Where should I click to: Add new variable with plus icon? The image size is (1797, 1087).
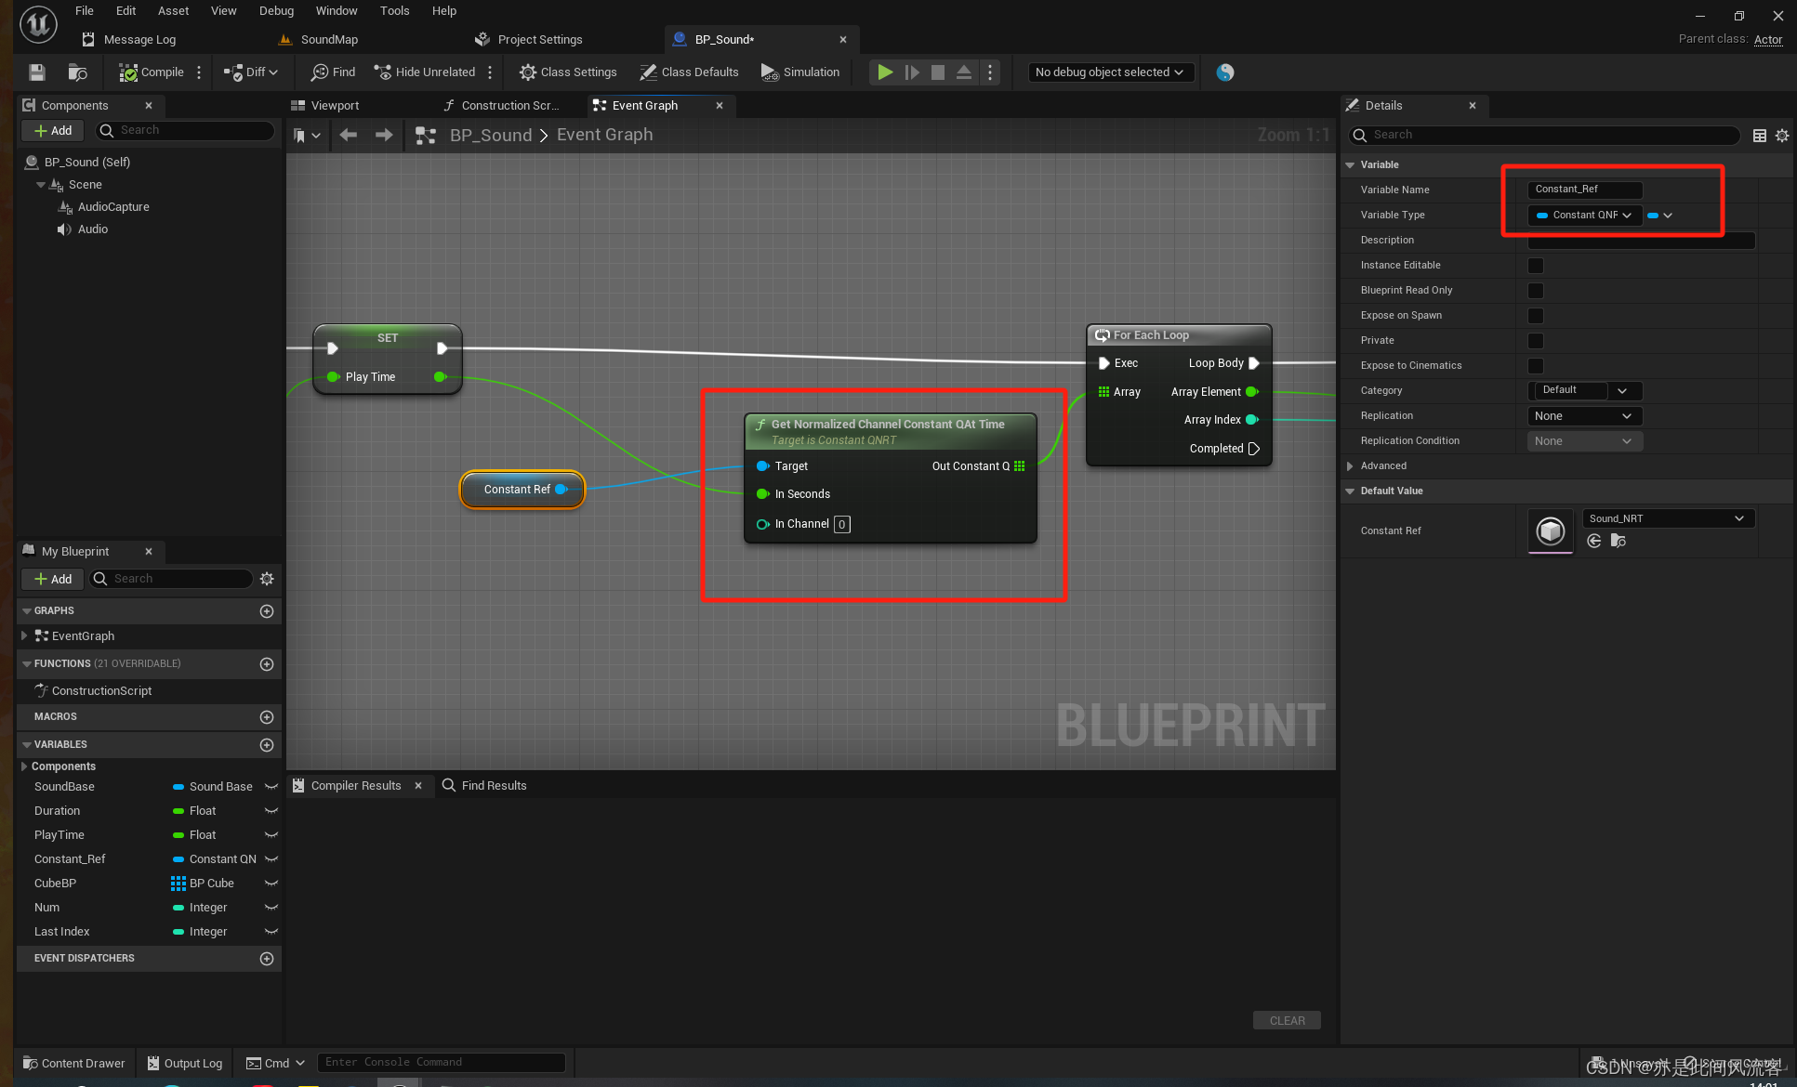click(267, 745)
